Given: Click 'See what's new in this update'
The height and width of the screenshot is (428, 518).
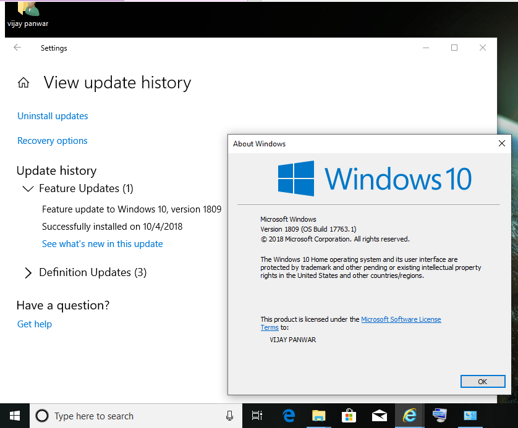Looking at the screenshot, I should click(x=102, y=244).
